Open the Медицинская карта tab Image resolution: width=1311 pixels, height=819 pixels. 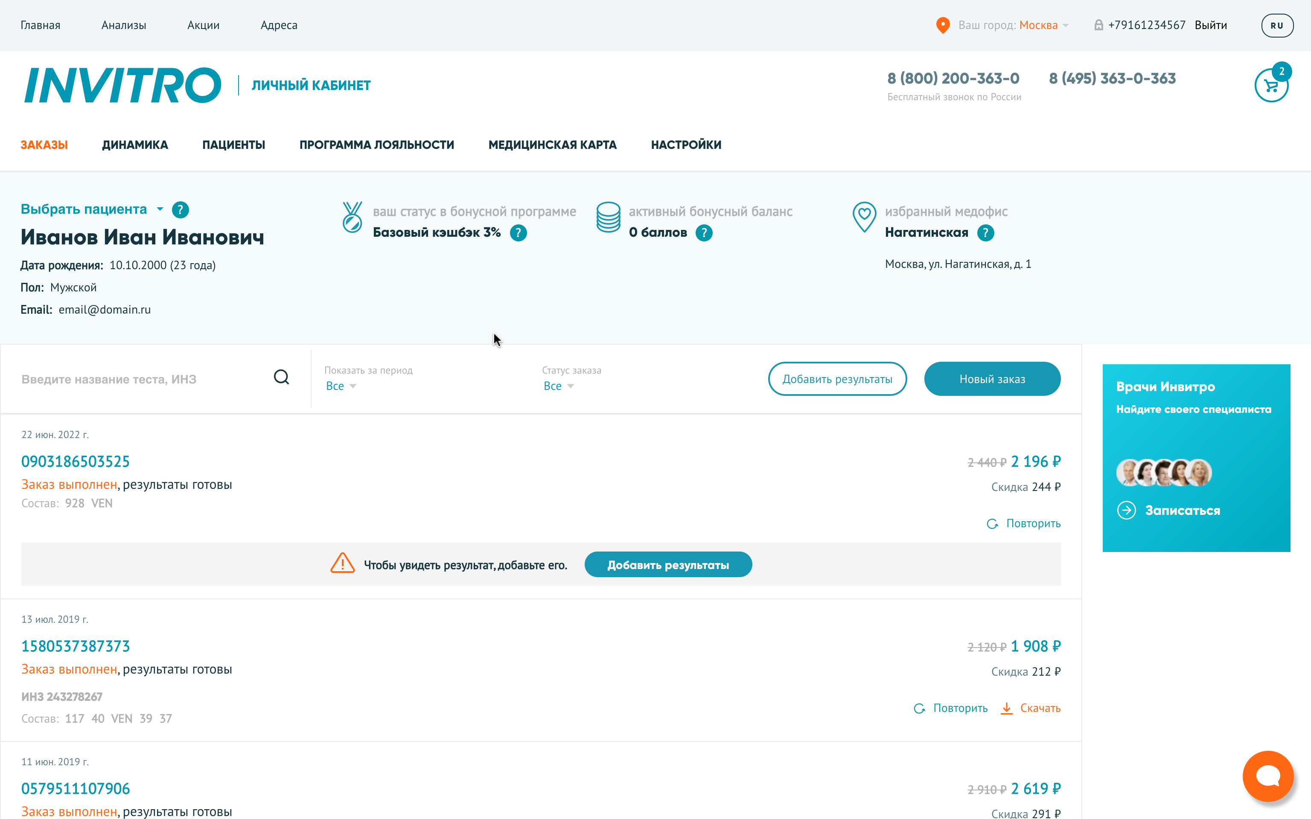click(x=553, y=145)
